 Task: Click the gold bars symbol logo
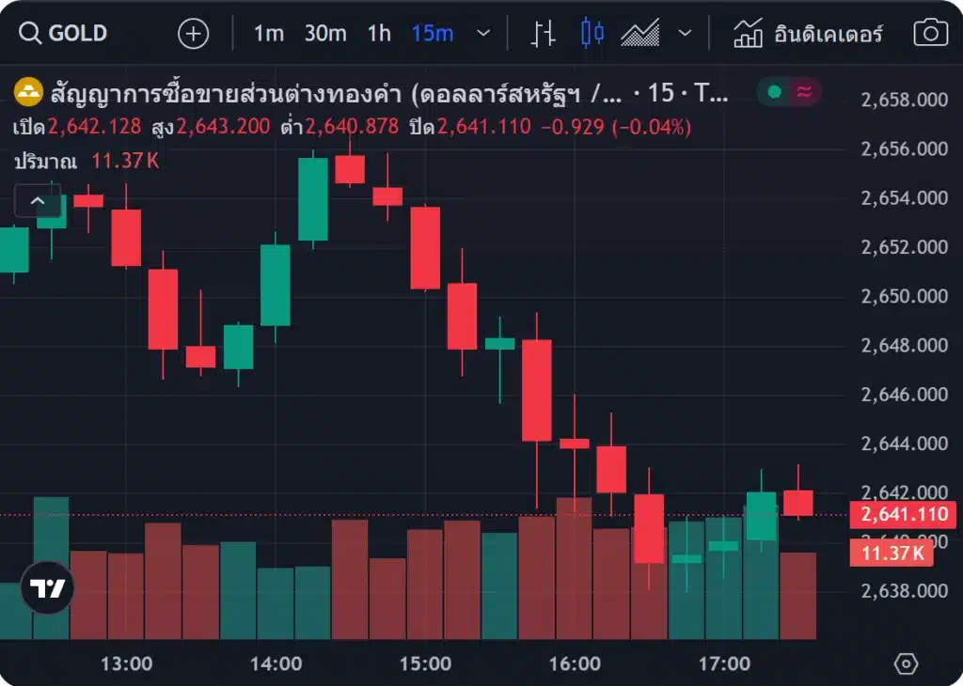29,92
